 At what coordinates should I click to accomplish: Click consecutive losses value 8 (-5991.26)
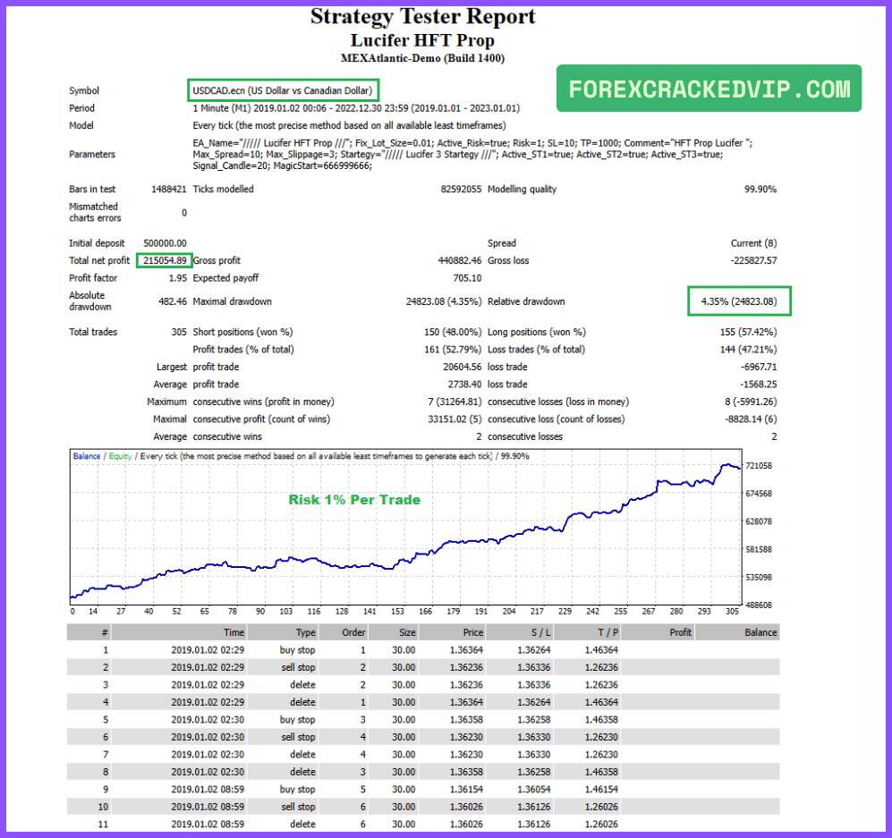[751, 402]
